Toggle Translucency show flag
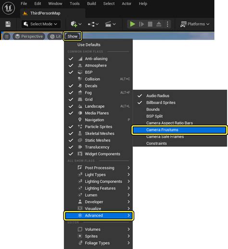 98,147
